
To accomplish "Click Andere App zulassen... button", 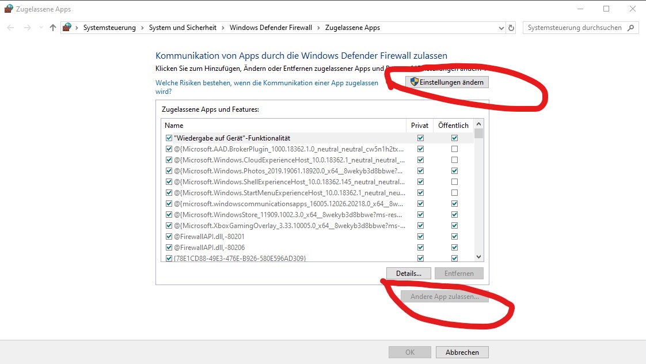I will (x=444, y=297).
